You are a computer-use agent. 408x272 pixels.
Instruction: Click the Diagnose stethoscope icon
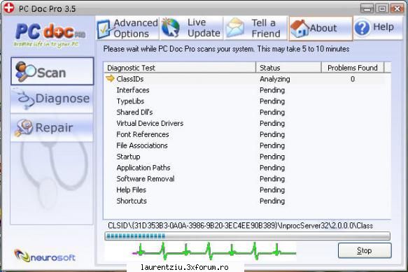point(24,99)
